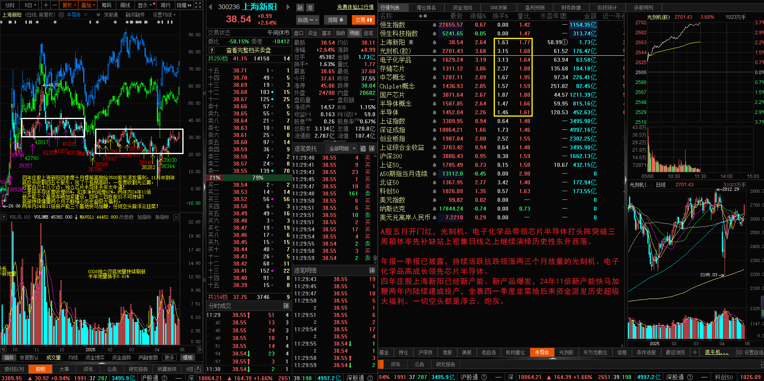Viewport: 764px width, 381px height.
Task: Close the VOL indicator panel
Action: [x=176, y=217]
